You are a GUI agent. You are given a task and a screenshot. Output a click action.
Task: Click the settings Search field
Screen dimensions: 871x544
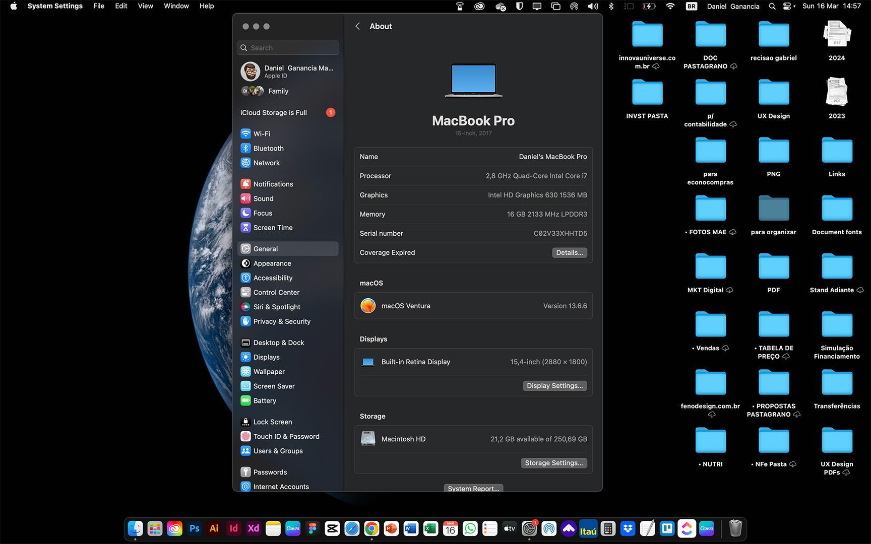coord(288,48)
